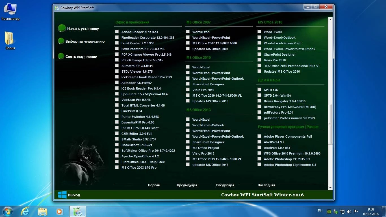This screenshot has height=217, width=386.
Task: Click IceCream Ebook Reader Pro 2.23 text
Action: pos(146,77)
